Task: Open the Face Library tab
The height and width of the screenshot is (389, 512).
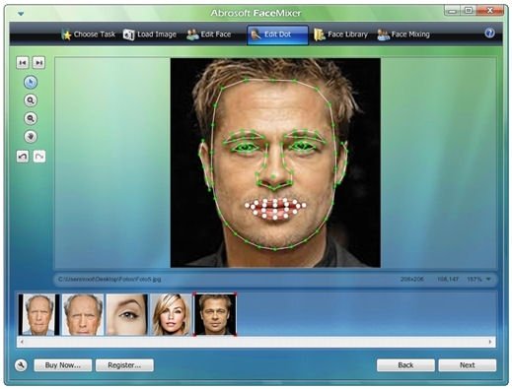Action: [x=340, y=34]
